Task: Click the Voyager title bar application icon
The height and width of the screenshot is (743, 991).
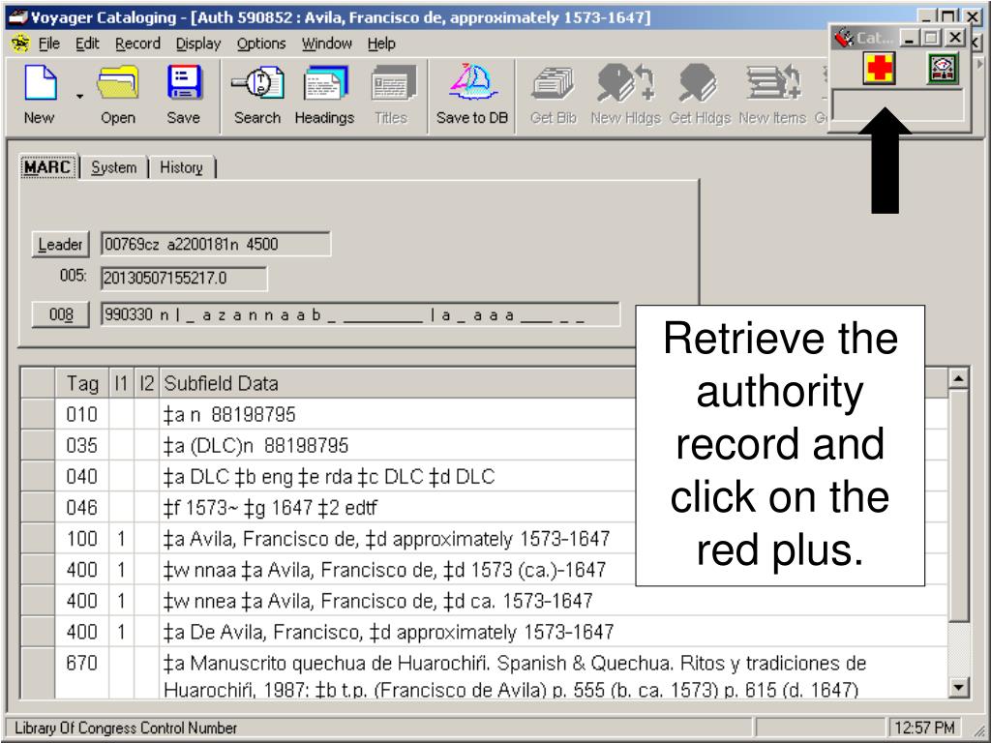Action: 17,17
